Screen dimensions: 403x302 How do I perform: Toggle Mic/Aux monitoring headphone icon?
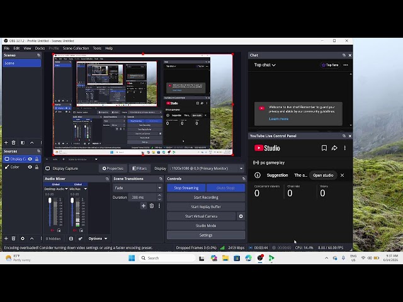[x=81, y=230]
